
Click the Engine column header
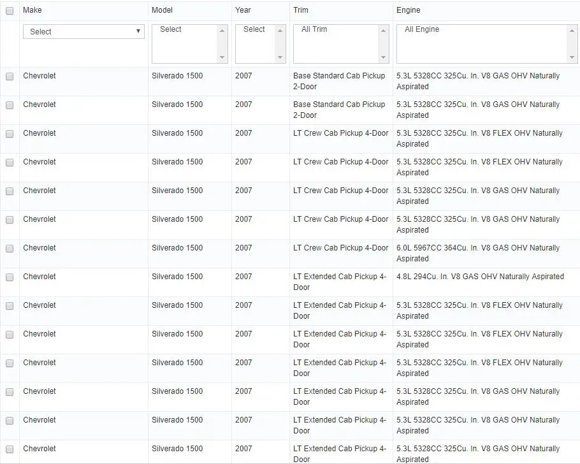point(409,10)
